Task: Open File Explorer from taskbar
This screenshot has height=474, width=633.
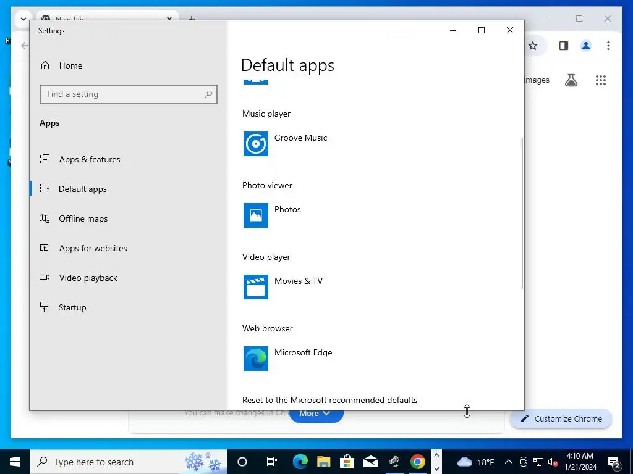Action: point(323,462)
